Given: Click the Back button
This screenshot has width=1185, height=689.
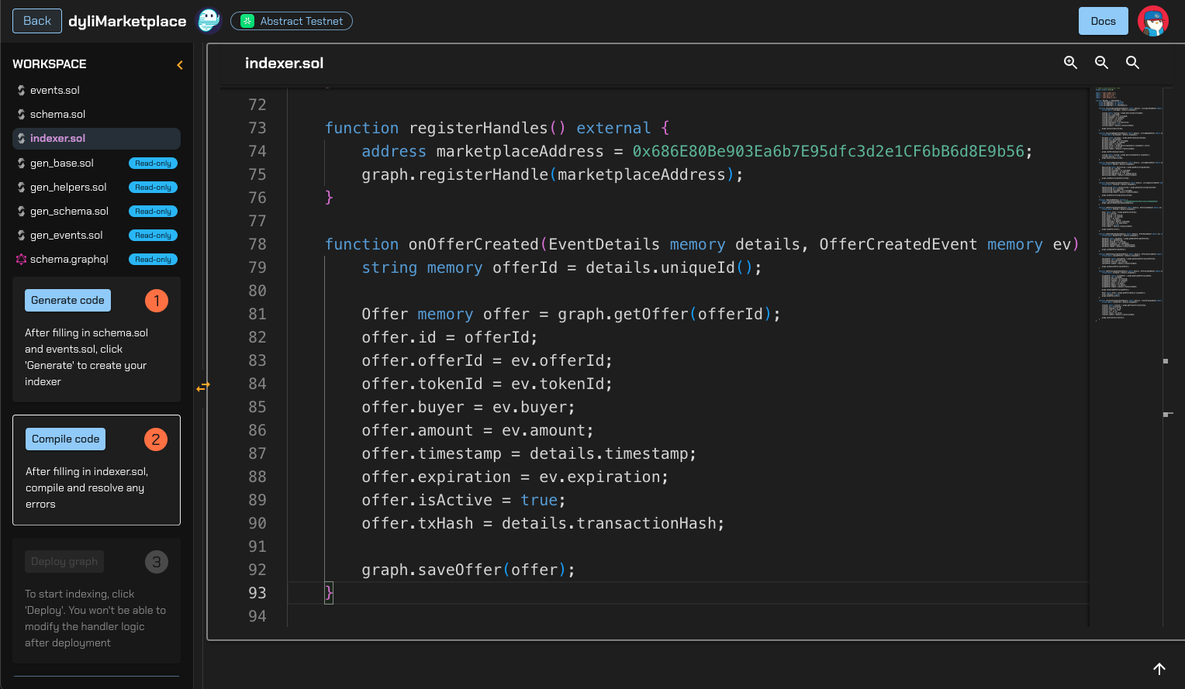Looking at the screenshot, I should pyautogui.click(x=36, y=21).
